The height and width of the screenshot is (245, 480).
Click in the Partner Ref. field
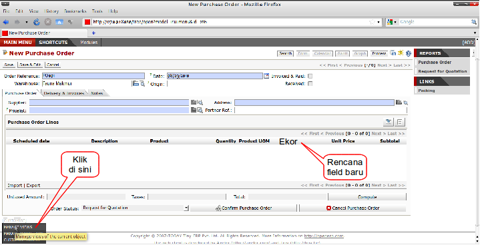click(321, 110)
